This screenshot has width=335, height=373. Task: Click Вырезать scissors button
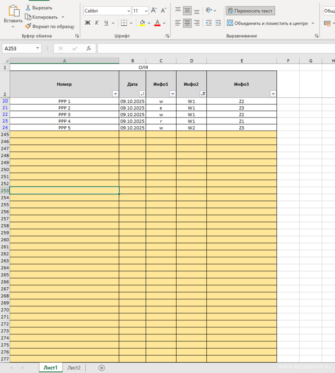39,8
